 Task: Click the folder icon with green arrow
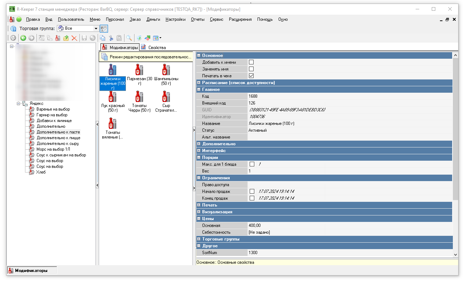point(66,38)
